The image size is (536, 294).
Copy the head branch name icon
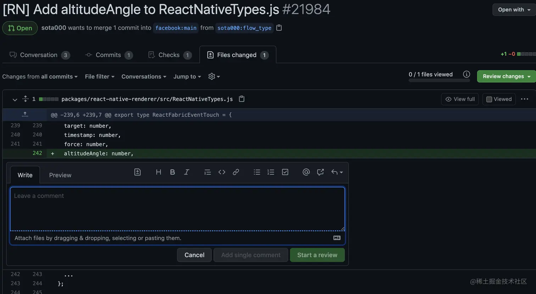[x=279, y=28]
